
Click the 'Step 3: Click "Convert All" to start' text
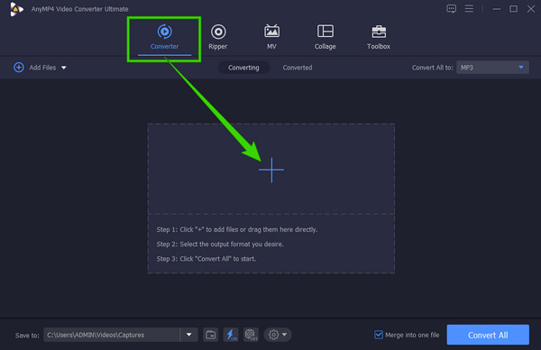tap(206, 259)
